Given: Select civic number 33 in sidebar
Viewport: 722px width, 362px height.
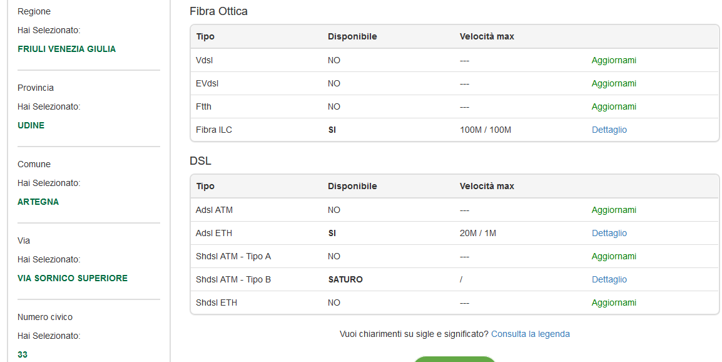Looking at the screenshot, I should coord(23,354).
